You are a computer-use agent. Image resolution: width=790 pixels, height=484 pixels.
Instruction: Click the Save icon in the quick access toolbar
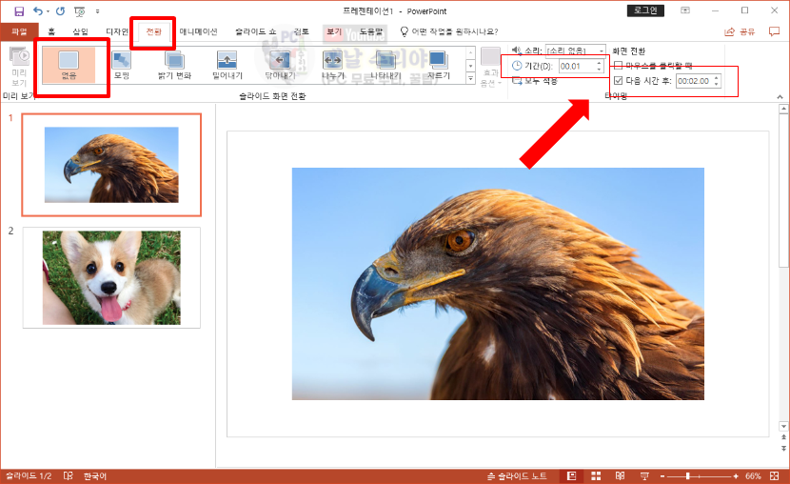(x=19, y=11)
